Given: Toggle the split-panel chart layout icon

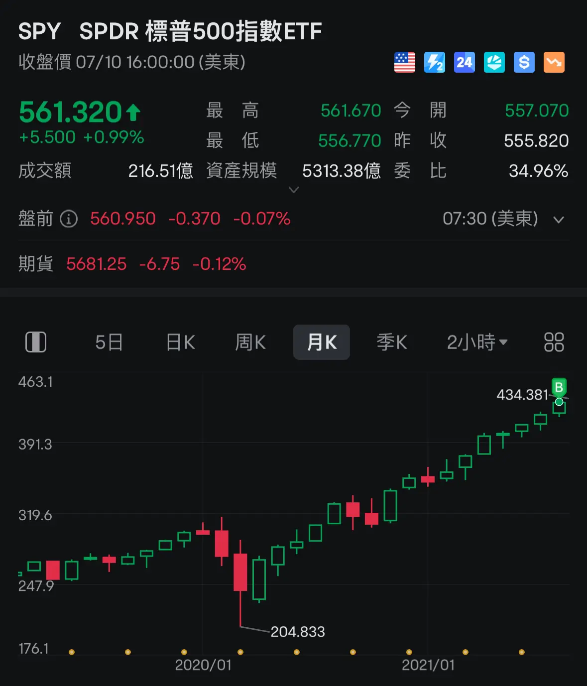Looking at the screenshot, I should point(36,342).
